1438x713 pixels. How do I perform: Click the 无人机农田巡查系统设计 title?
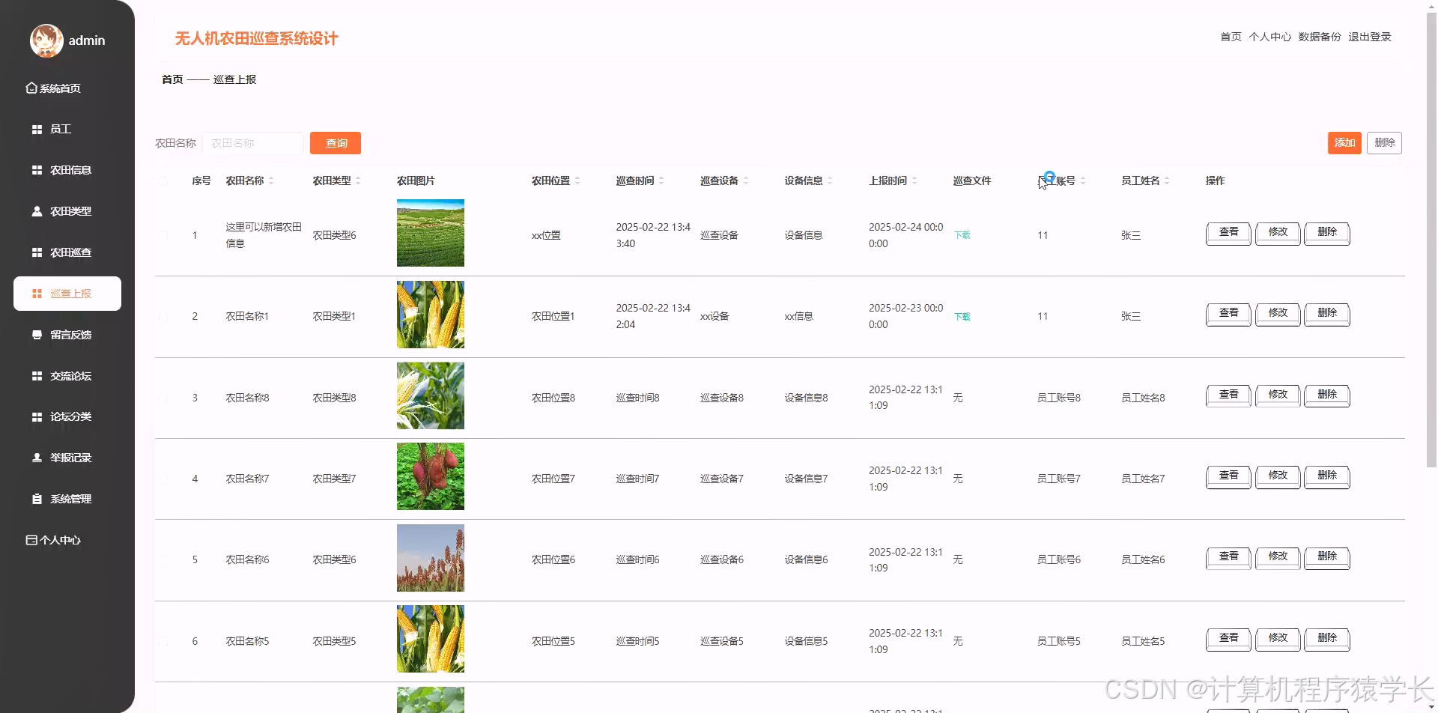(257, 38)
